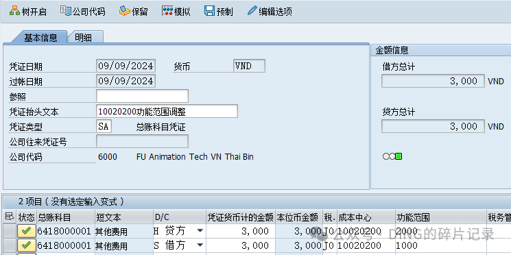The height and width of the screenshot is (255, 511).
Task: Click the 凭证货币计的金额 column header
Action: (241, 217)
